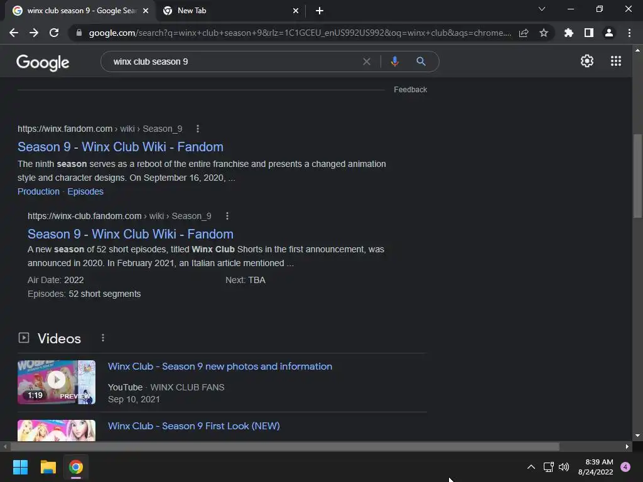Open Google quick settings gear
The width and height of the screenshot is (643, 482).
[x=587, y=61]
